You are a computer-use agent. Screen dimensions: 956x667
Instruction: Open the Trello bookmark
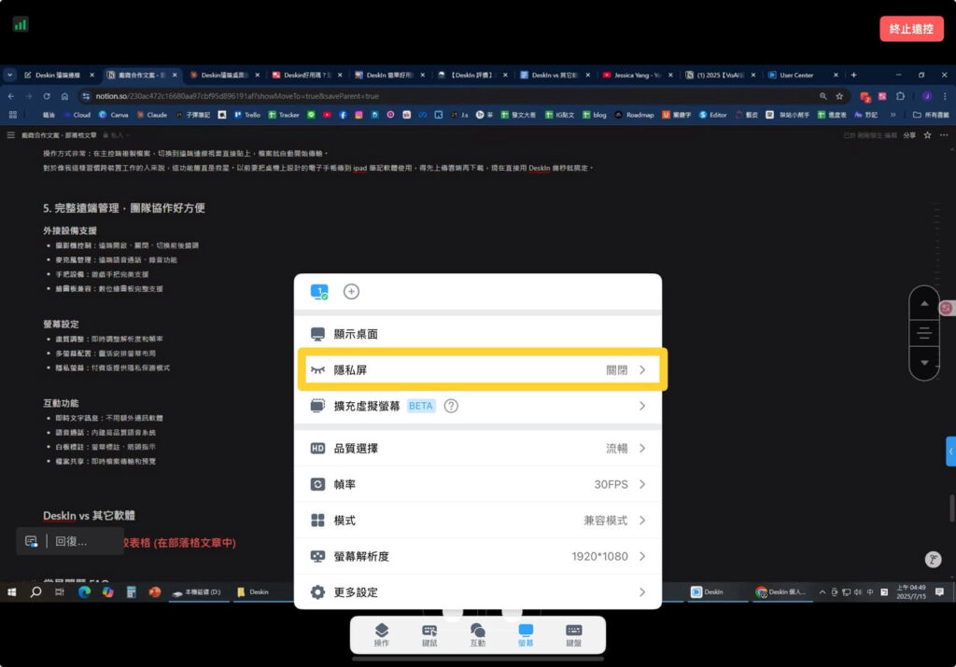click(246, 115)
